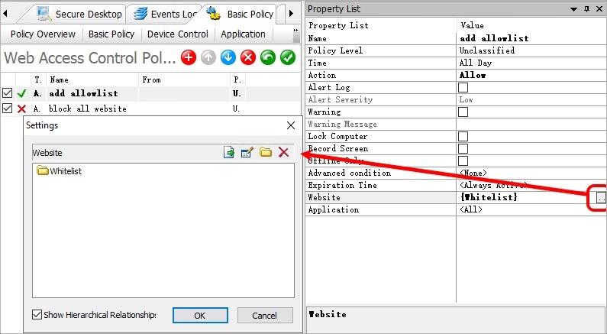Screen dimensions: 607x334
Task: Edit the Name value add allowlist
Action: tap(531, 38)
